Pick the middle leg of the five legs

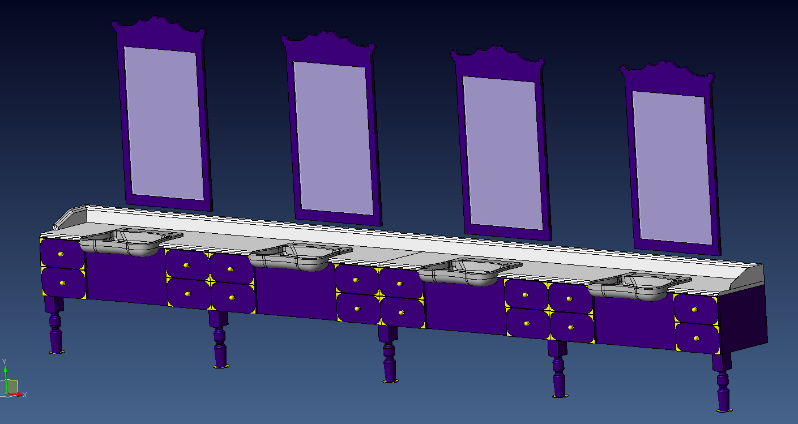[389, 353]
